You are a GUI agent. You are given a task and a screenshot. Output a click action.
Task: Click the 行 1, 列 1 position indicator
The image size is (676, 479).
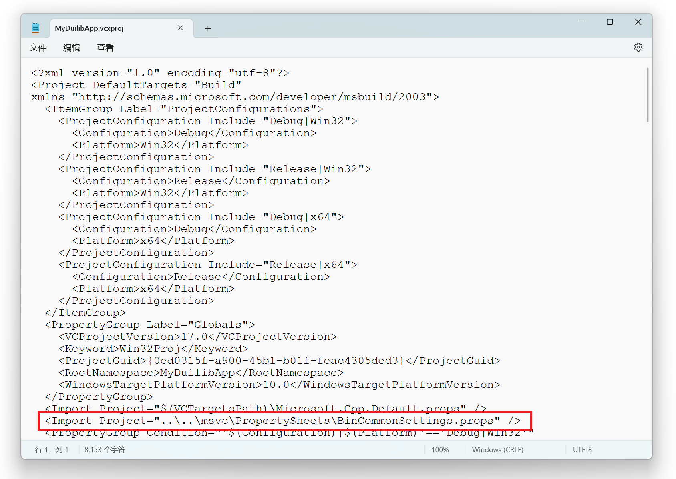tap(52, 450)
